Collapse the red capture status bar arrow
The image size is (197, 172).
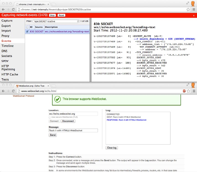pyautogui.click(x=194, y=15)
